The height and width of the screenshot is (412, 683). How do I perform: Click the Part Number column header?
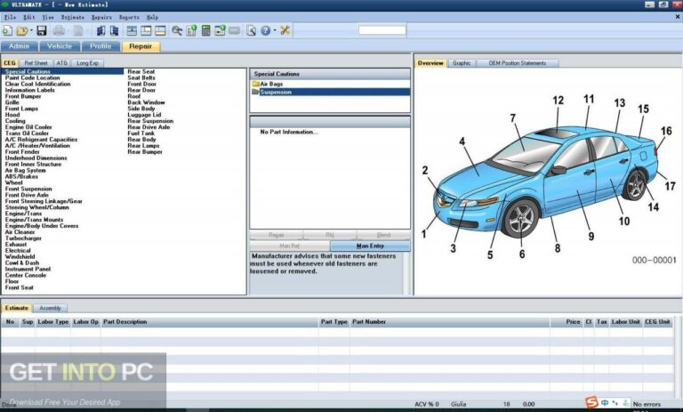pos(449,322)
